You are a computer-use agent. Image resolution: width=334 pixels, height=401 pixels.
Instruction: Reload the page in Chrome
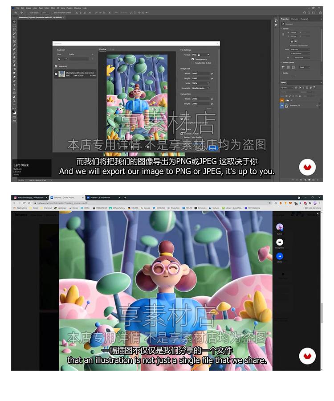(x=24, y=203)
